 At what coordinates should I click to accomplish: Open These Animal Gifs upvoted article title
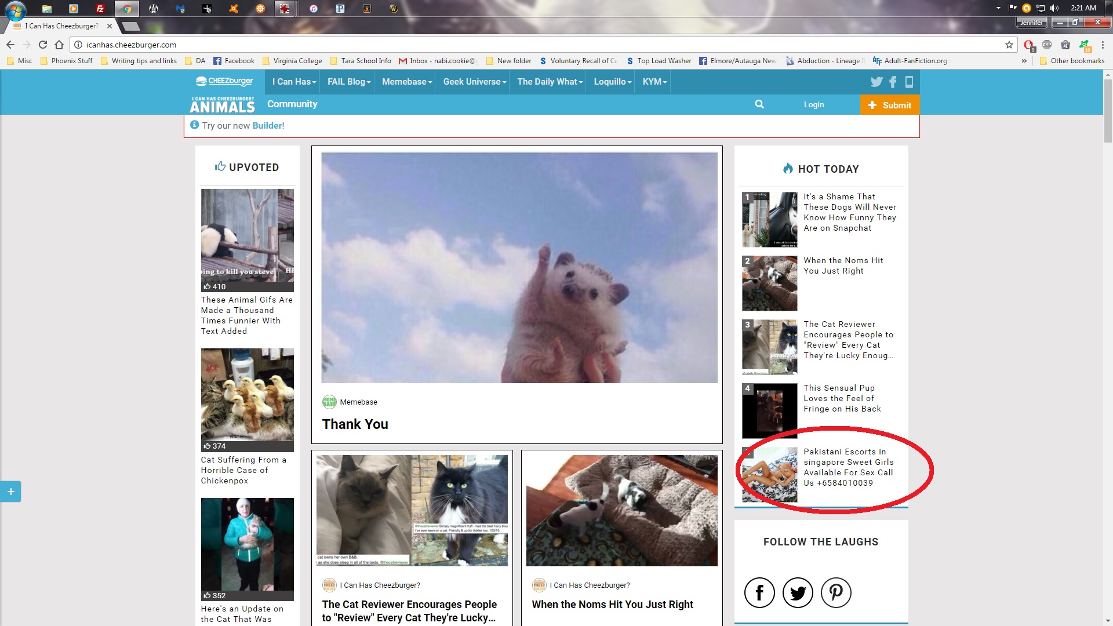[x=247, y=315]
